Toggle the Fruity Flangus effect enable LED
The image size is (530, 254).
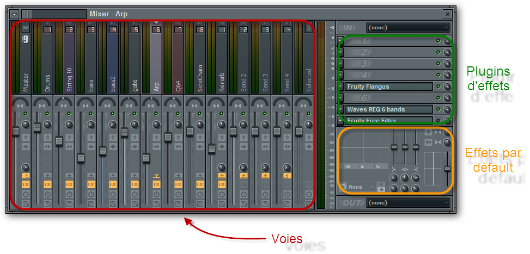pos(438,86)
